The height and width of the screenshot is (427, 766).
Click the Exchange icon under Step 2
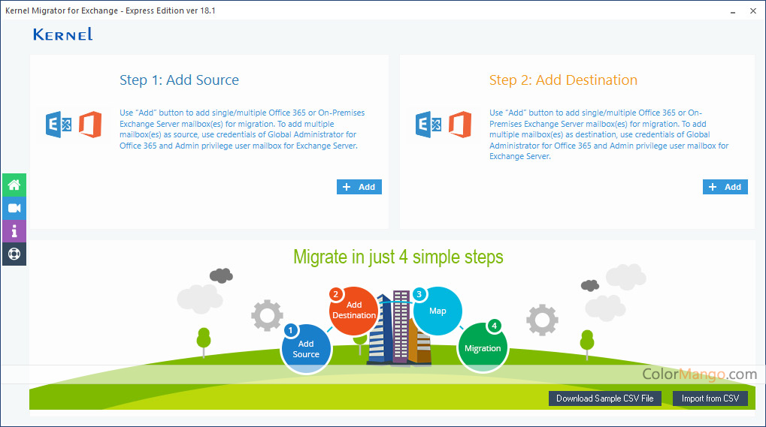(428, 124)
